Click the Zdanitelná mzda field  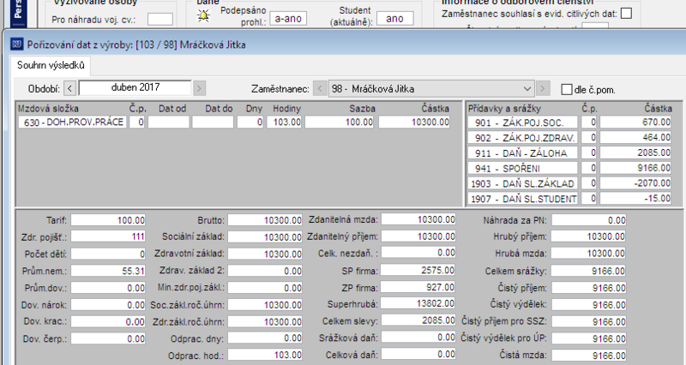pos(418,219)
